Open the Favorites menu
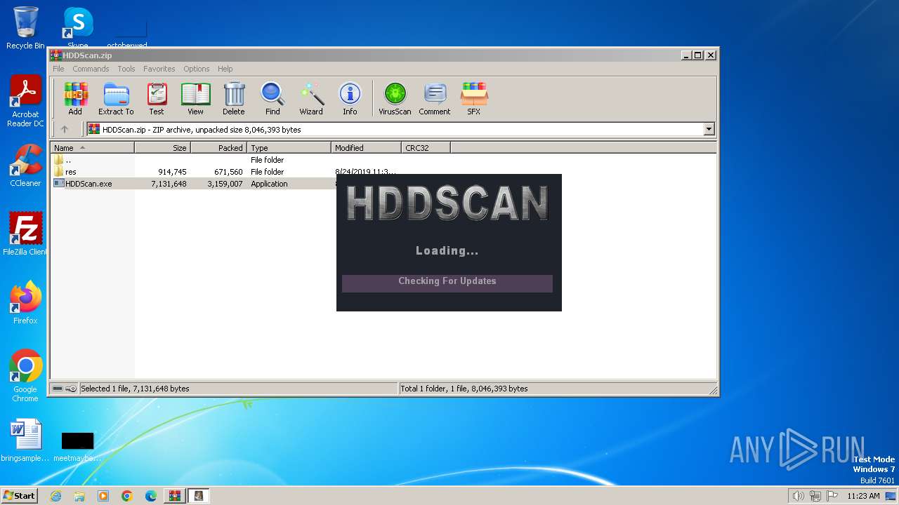This screenshot has width=899, height=505. pos(159,69)
